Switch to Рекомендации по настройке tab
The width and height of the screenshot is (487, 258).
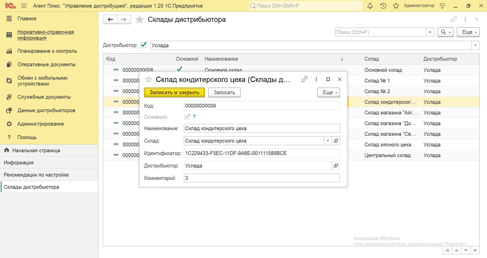coord(49,175)
